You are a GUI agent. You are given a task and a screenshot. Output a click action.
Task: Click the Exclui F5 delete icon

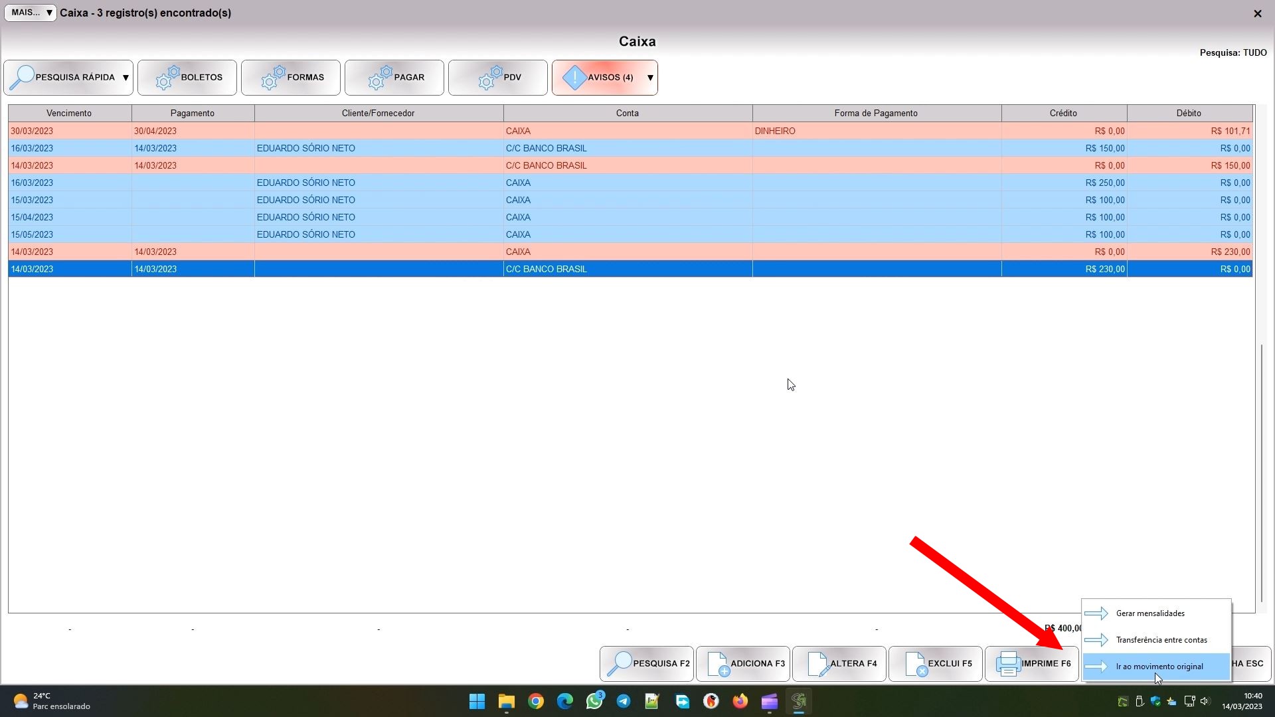tap(915, 663)
